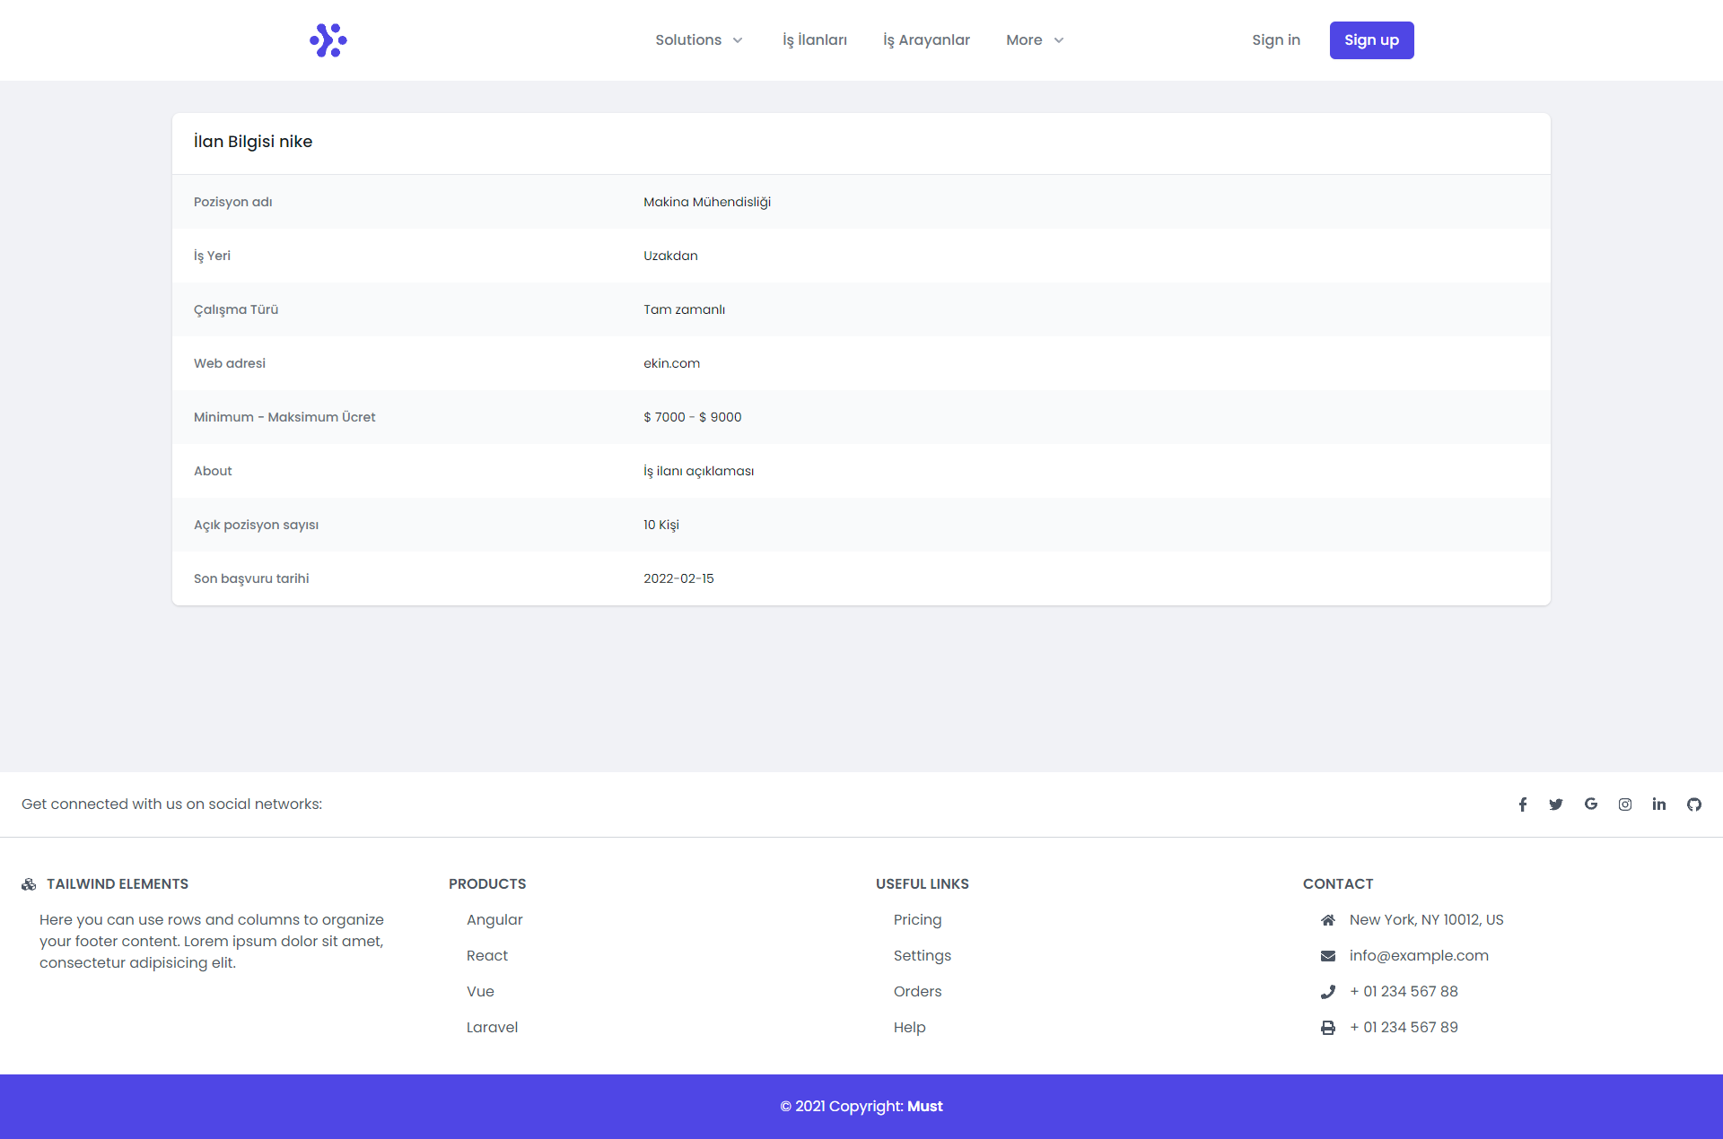Image resolution: width=1723 pixels, height=1139 pixels.
Task: Click the home icon beside New York address
Action: coord(1328,919)
